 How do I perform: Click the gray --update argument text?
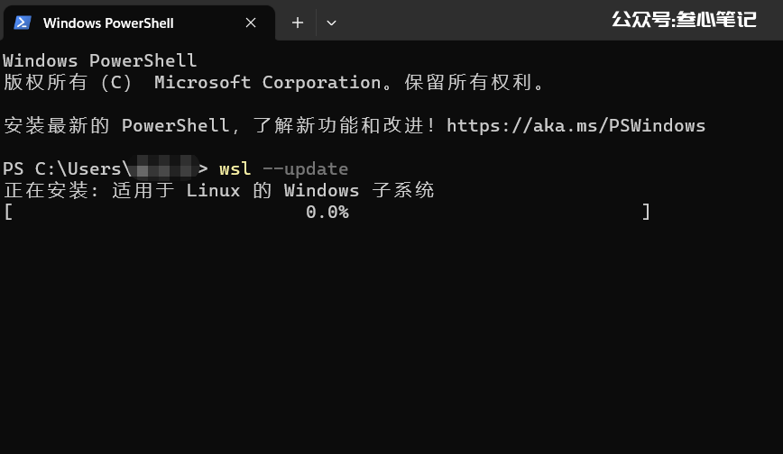[305, 169]
